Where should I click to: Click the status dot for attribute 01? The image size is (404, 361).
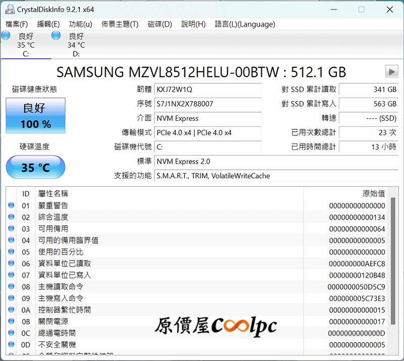11,205
